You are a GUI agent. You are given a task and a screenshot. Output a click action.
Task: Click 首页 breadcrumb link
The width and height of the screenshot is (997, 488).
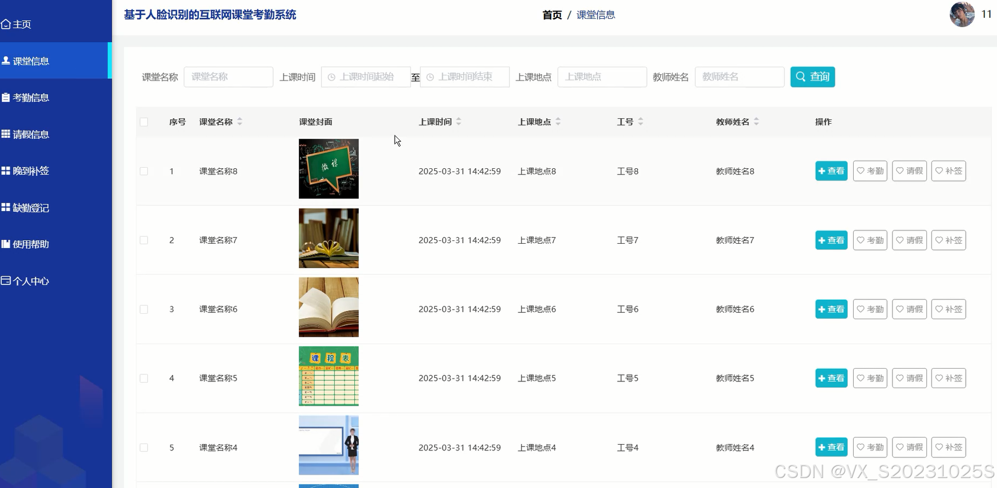pos(552,15)
